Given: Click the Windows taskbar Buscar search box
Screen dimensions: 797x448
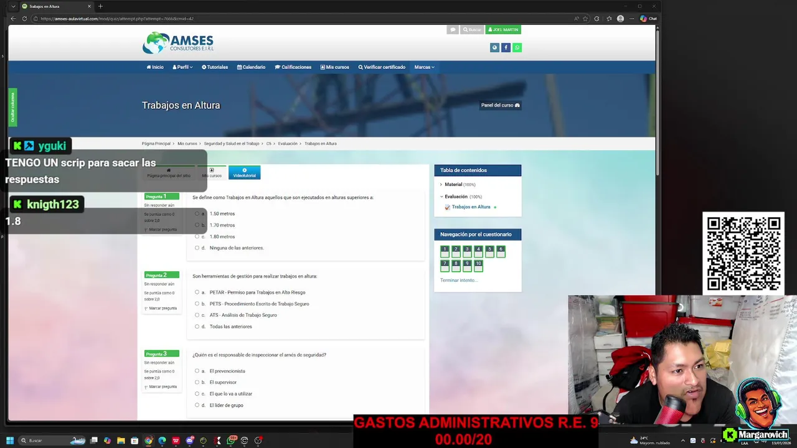Looking at the screenshot, I should pyautogui.click(x=53, y=441).
